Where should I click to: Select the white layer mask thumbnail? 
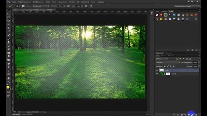click(x=168, y=74)
